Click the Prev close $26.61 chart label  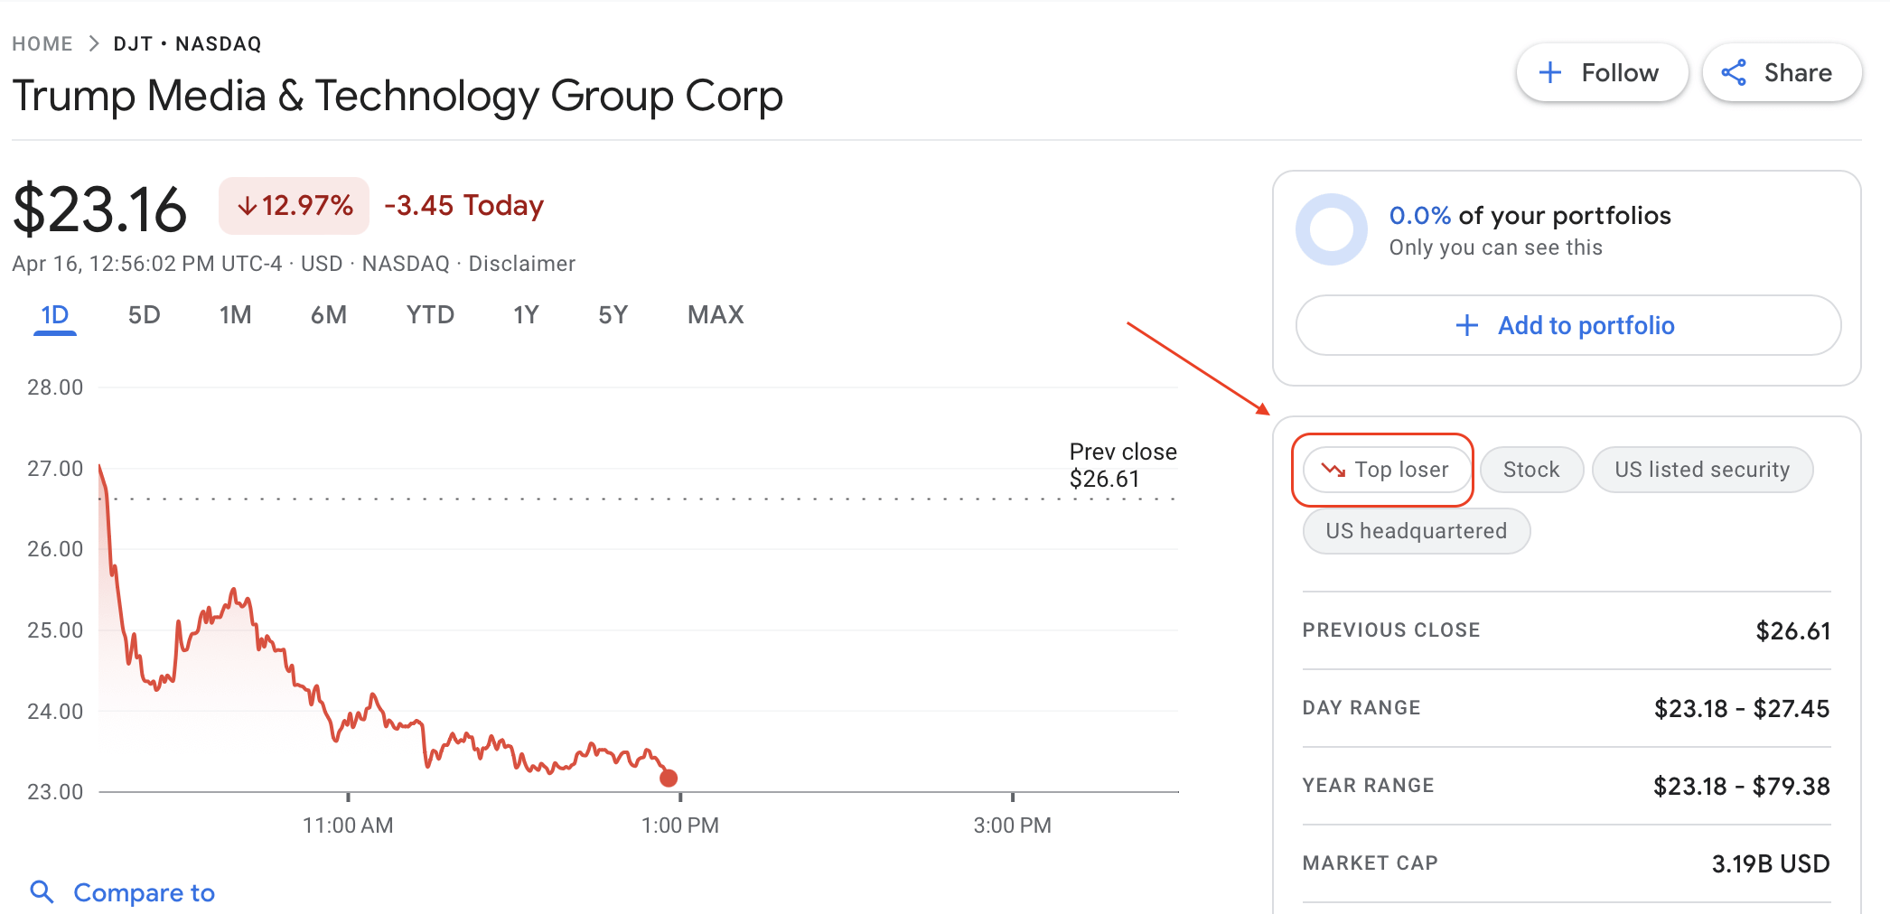pos(1123,465)
